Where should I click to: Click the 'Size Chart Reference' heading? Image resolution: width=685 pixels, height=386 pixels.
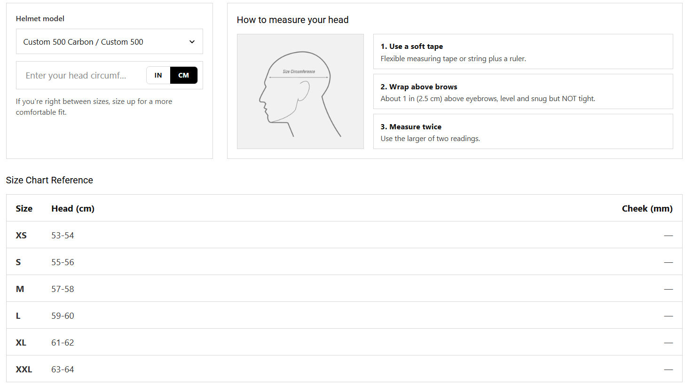(x=49, y=180)
